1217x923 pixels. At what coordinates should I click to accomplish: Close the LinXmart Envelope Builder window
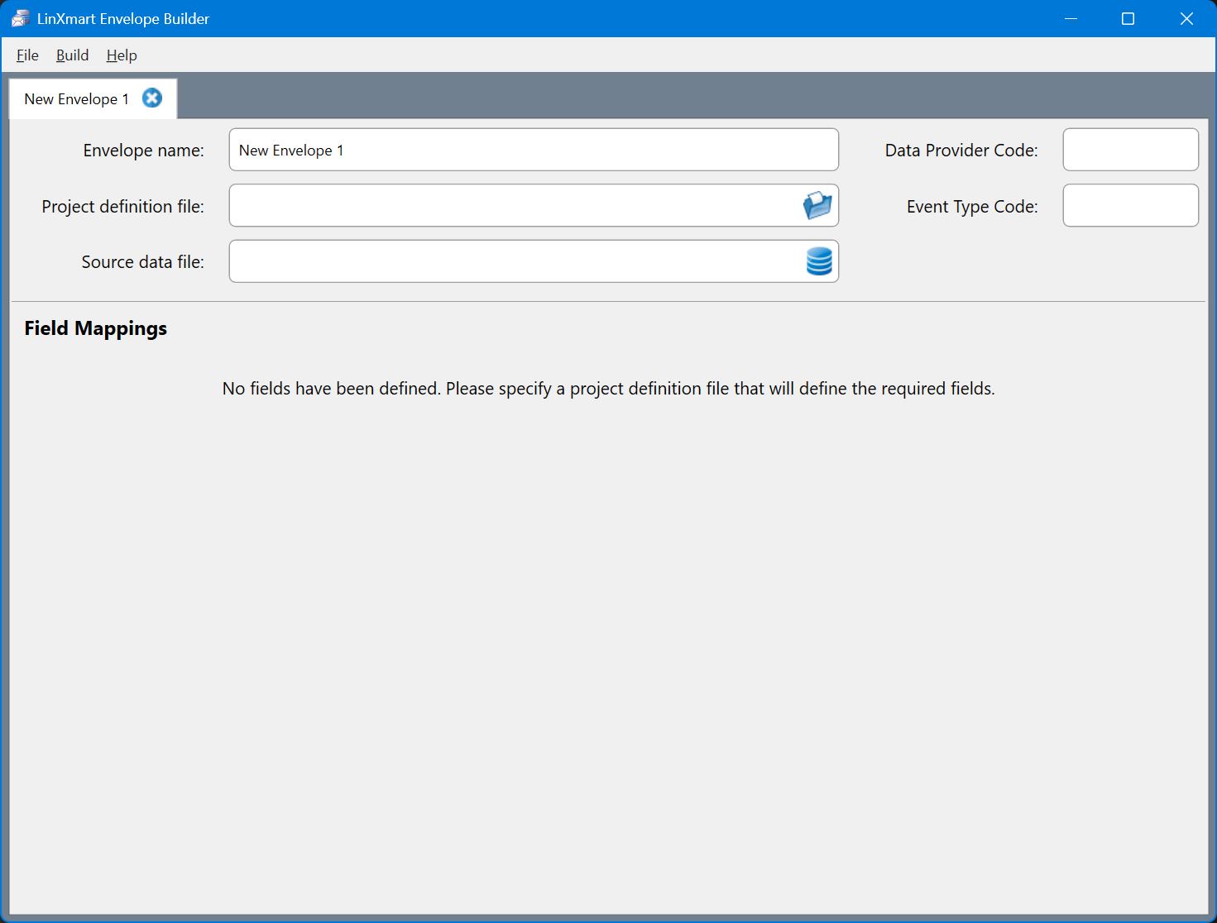(x=1186, y=18)
